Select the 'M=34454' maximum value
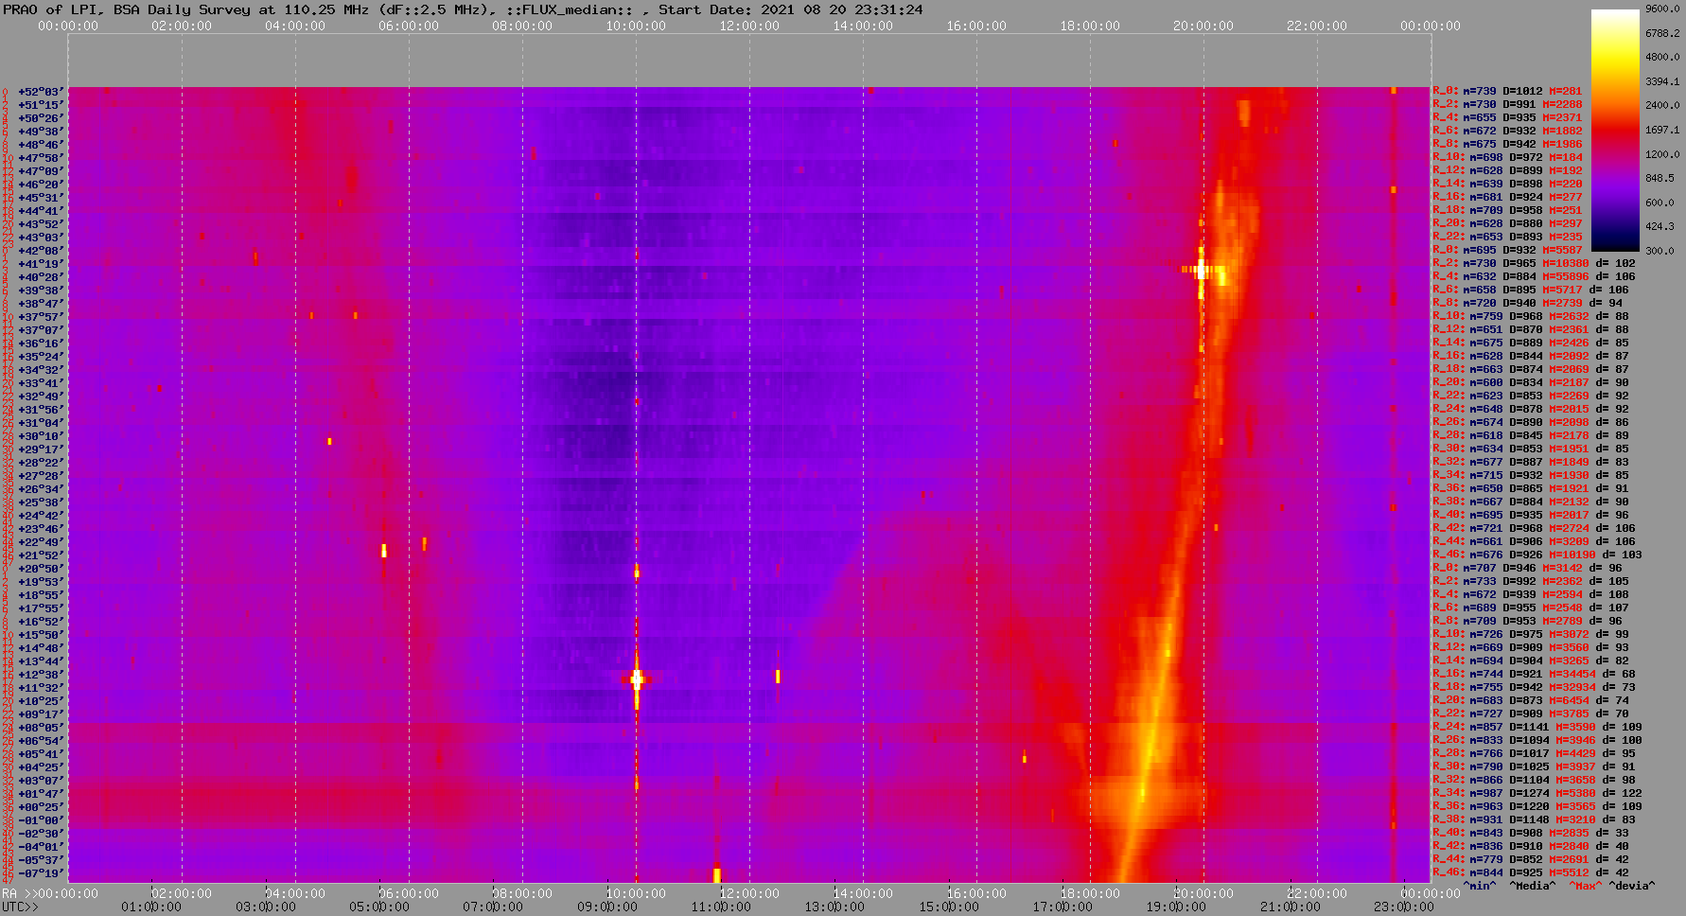Image resolution: width=1686 pixels, height=916 pixels. point(1572,675)
